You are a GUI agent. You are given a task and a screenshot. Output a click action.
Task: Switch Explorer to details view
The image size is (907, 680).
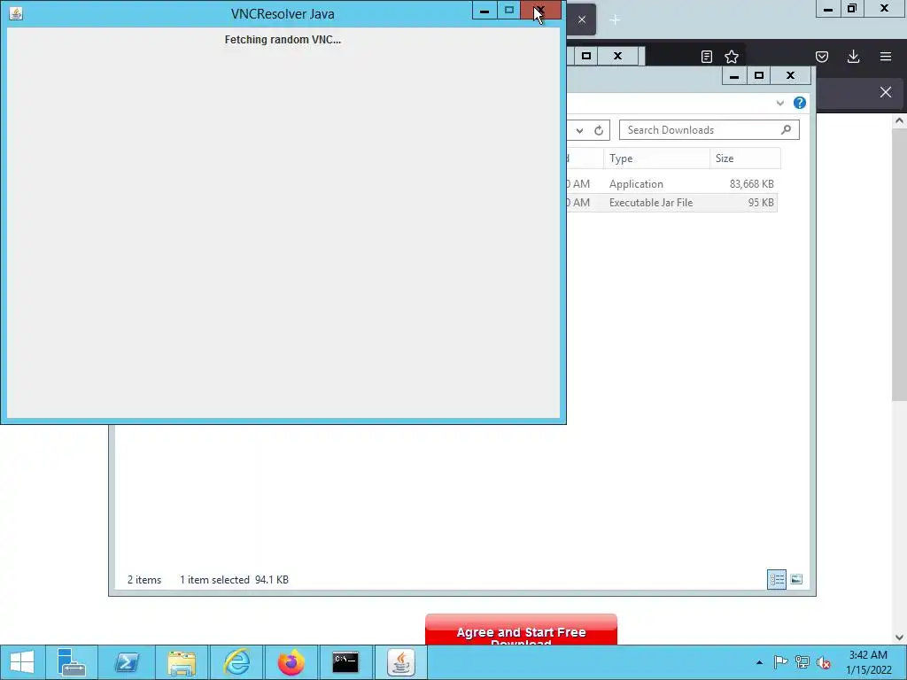point(777,579)
